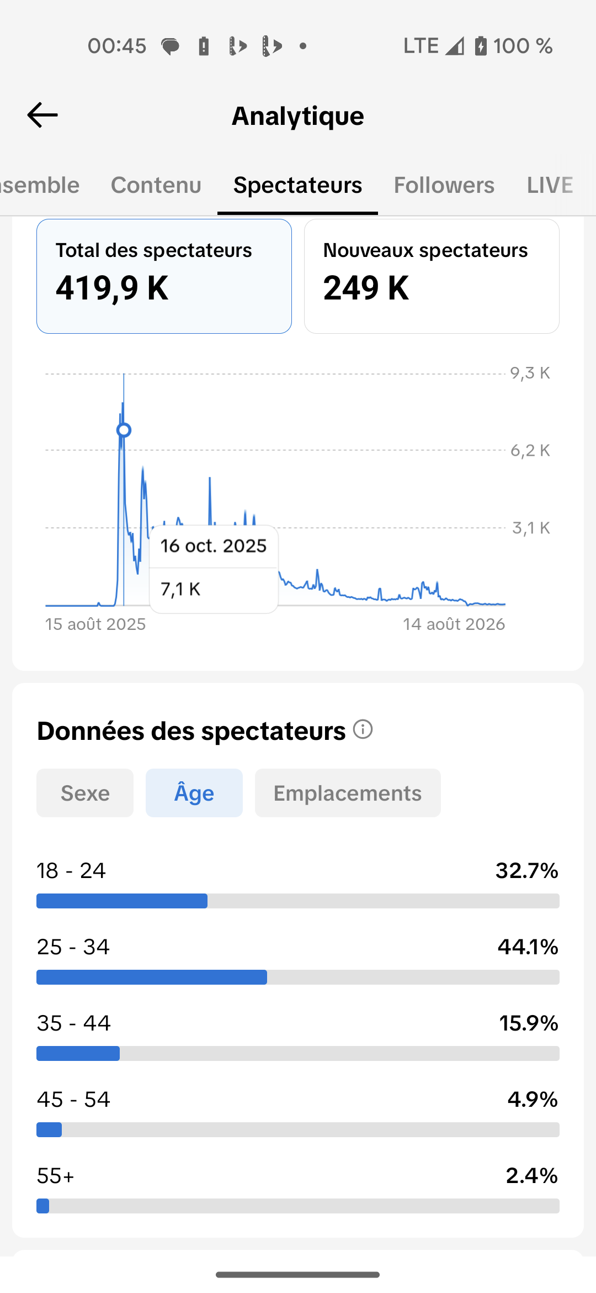
Task: Tap the 16 oct. 2025 chart tooltip
Action: point(214,569)
